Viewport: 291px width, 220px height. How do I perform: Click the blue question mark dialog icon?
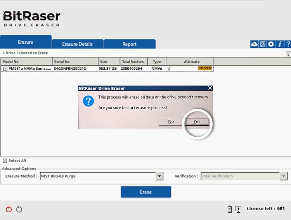pyautogui.click(x=88, y=101)
